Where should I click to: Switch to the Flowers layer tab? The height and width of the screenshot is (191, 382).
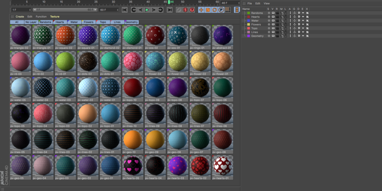(89, 22)
